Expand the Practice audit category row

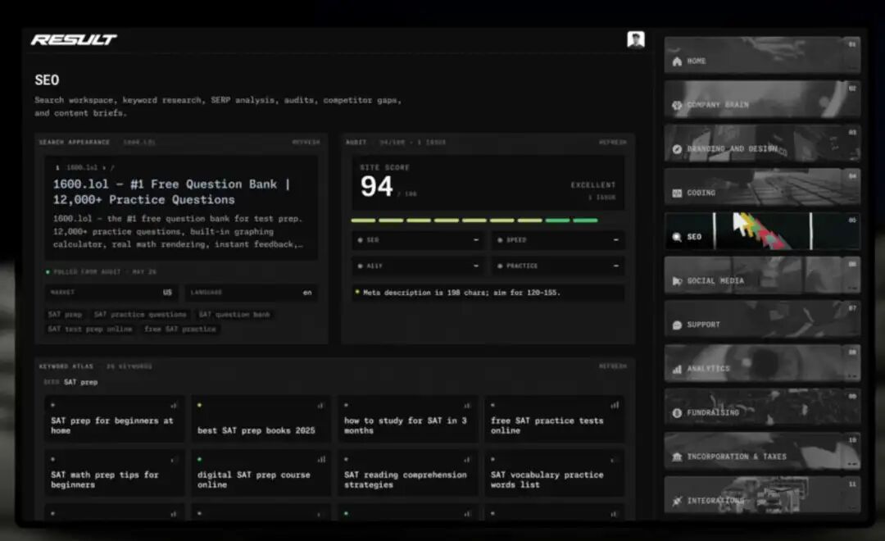point(558,266)
